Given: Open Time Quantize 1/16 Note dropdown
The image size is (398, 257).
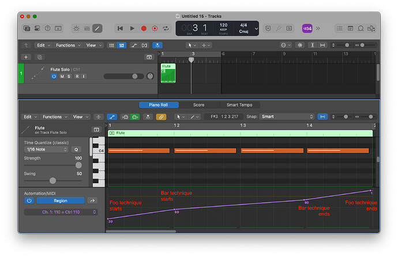Looking at the screenshot, I should pos(47,150).
